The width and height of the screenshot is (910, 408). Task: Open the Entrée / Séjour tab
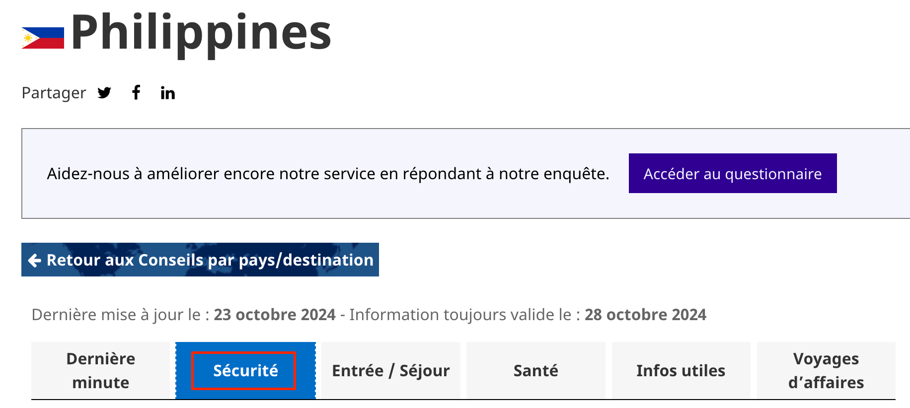click(x=390, y=371)
